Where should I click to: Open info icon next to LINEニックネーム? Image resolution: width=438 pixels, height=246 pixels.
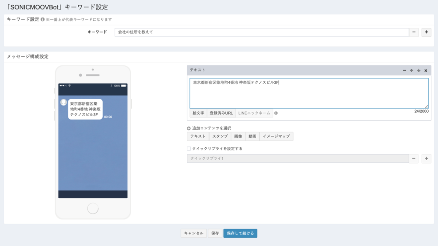276,113
